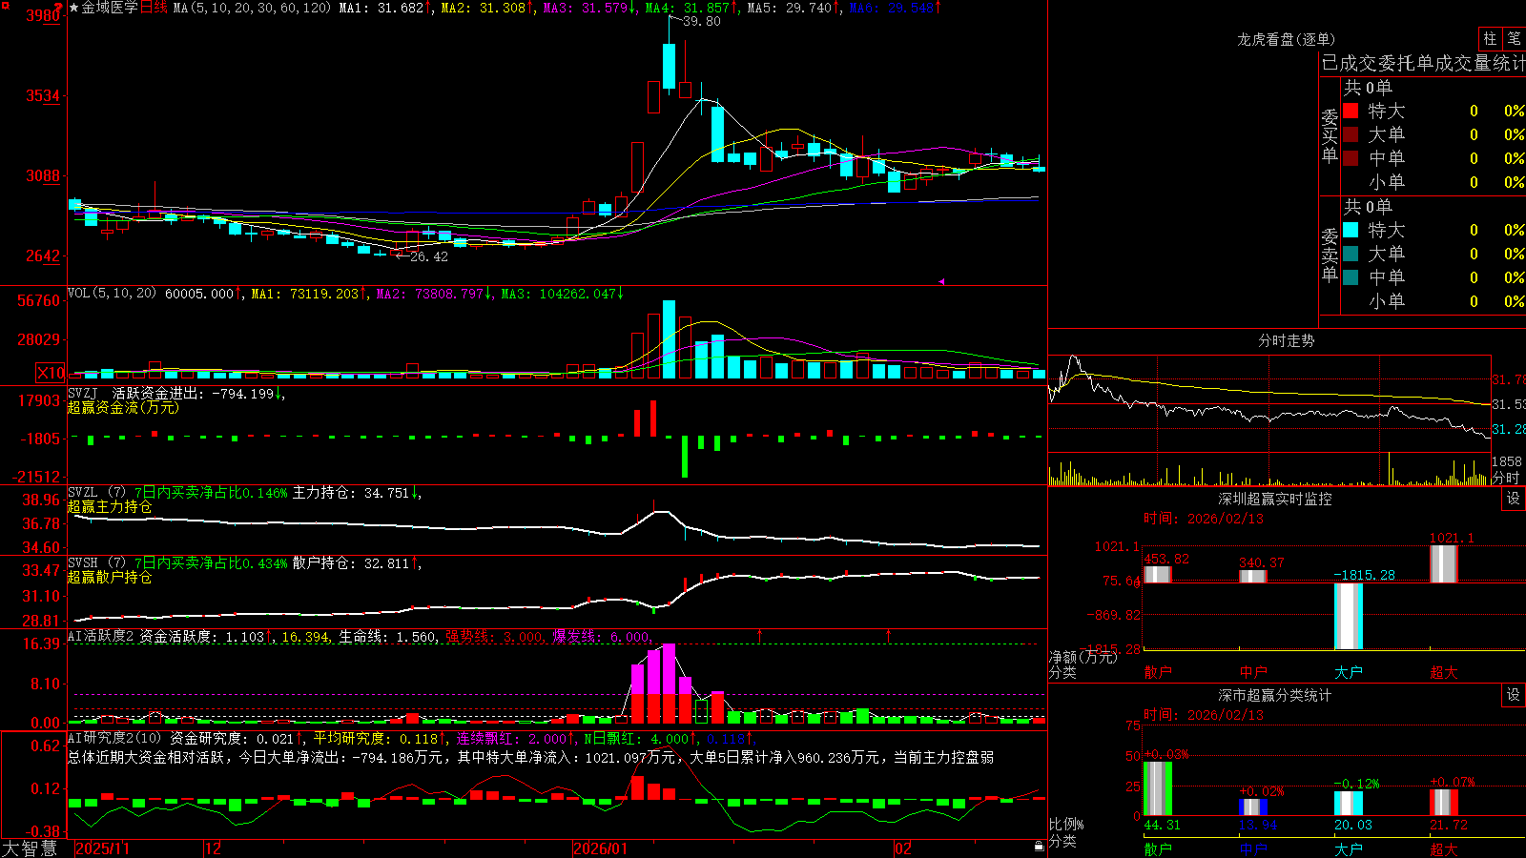Click the dark red 大单 buy order swatch
The width and height of the screenshot is (1526, 858).
coord(1351,134)
